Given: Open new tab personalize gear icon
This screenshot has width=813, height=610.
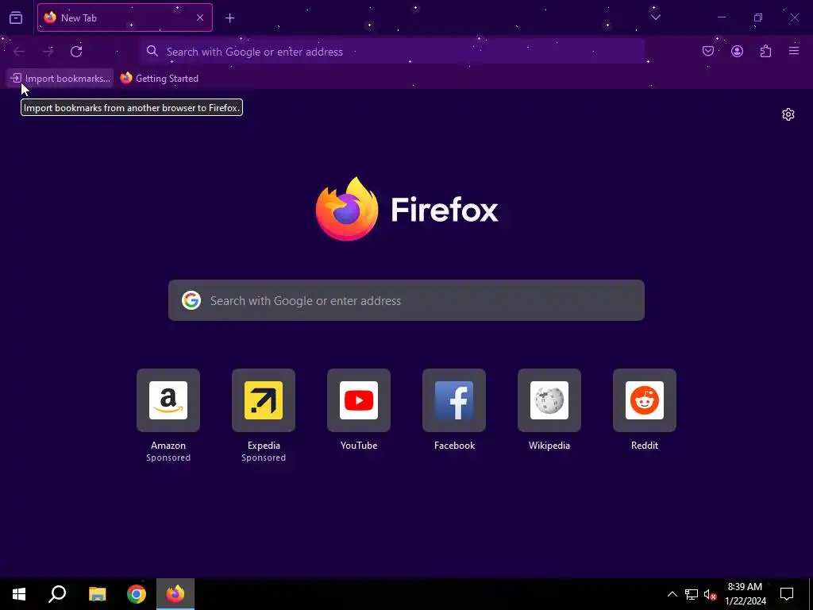Looking at the screenshot, I should [x=788, y=114].
